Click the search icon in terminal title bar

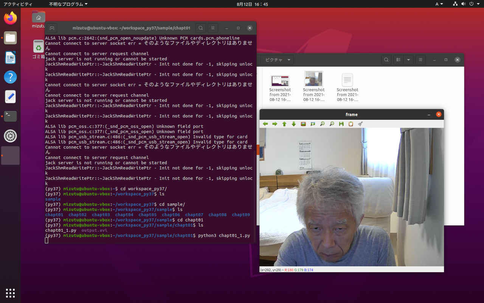tap(201, 28)
